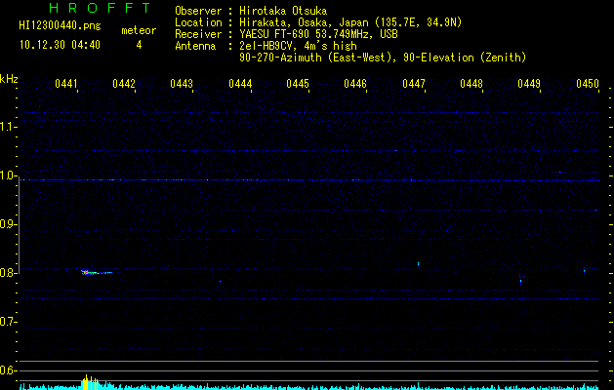Click the kHz axis unit label
Screen dimensions: 614x390
click(9, 79)
